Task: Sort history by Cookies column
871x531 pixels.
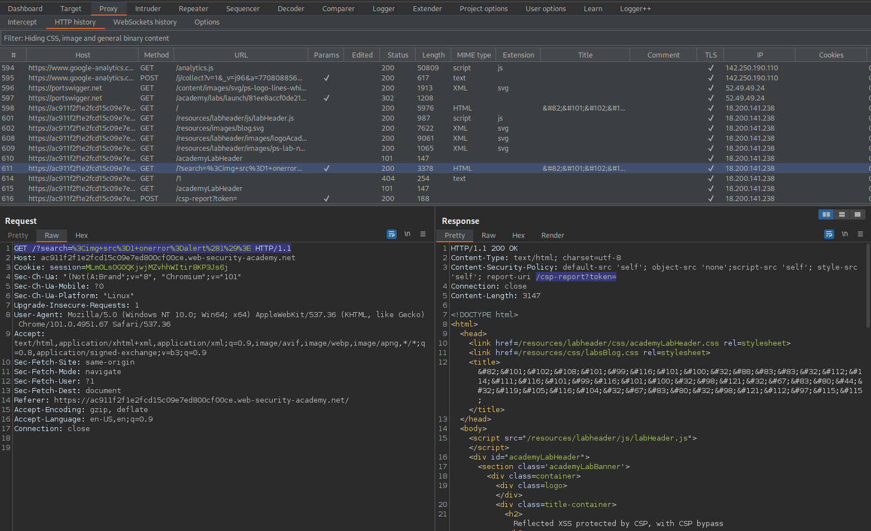Action: point(831,55)
